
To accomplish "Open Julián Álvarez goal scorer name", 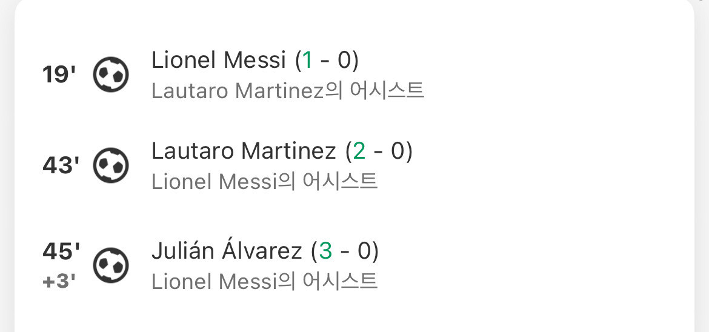I will tap(227, 251).
